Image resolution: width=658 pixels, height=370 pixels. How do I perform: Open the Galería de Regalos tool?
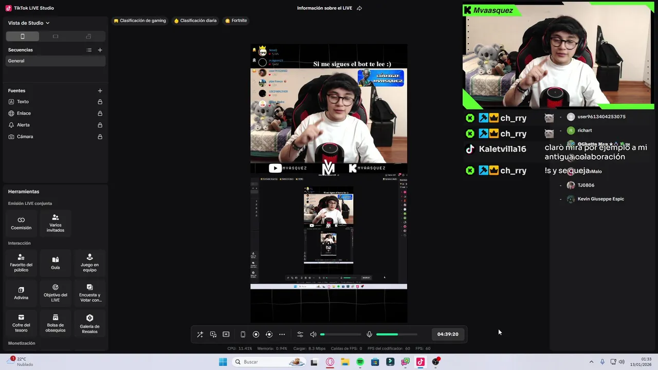click(89, 323)
